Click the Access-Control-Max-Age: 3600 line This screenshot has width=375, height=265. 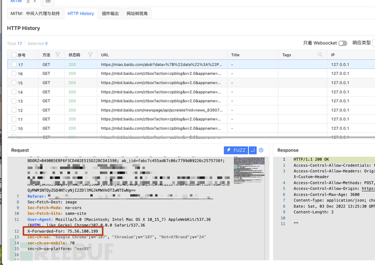pyautogui.click(x=327, y=194)
